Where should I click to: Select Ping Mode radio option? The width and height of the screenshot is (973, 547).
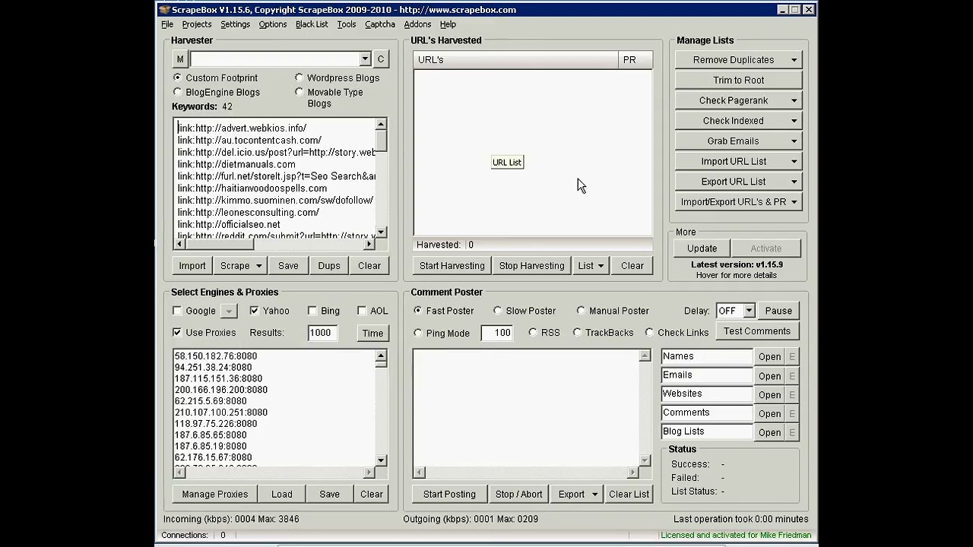(418, 333)
